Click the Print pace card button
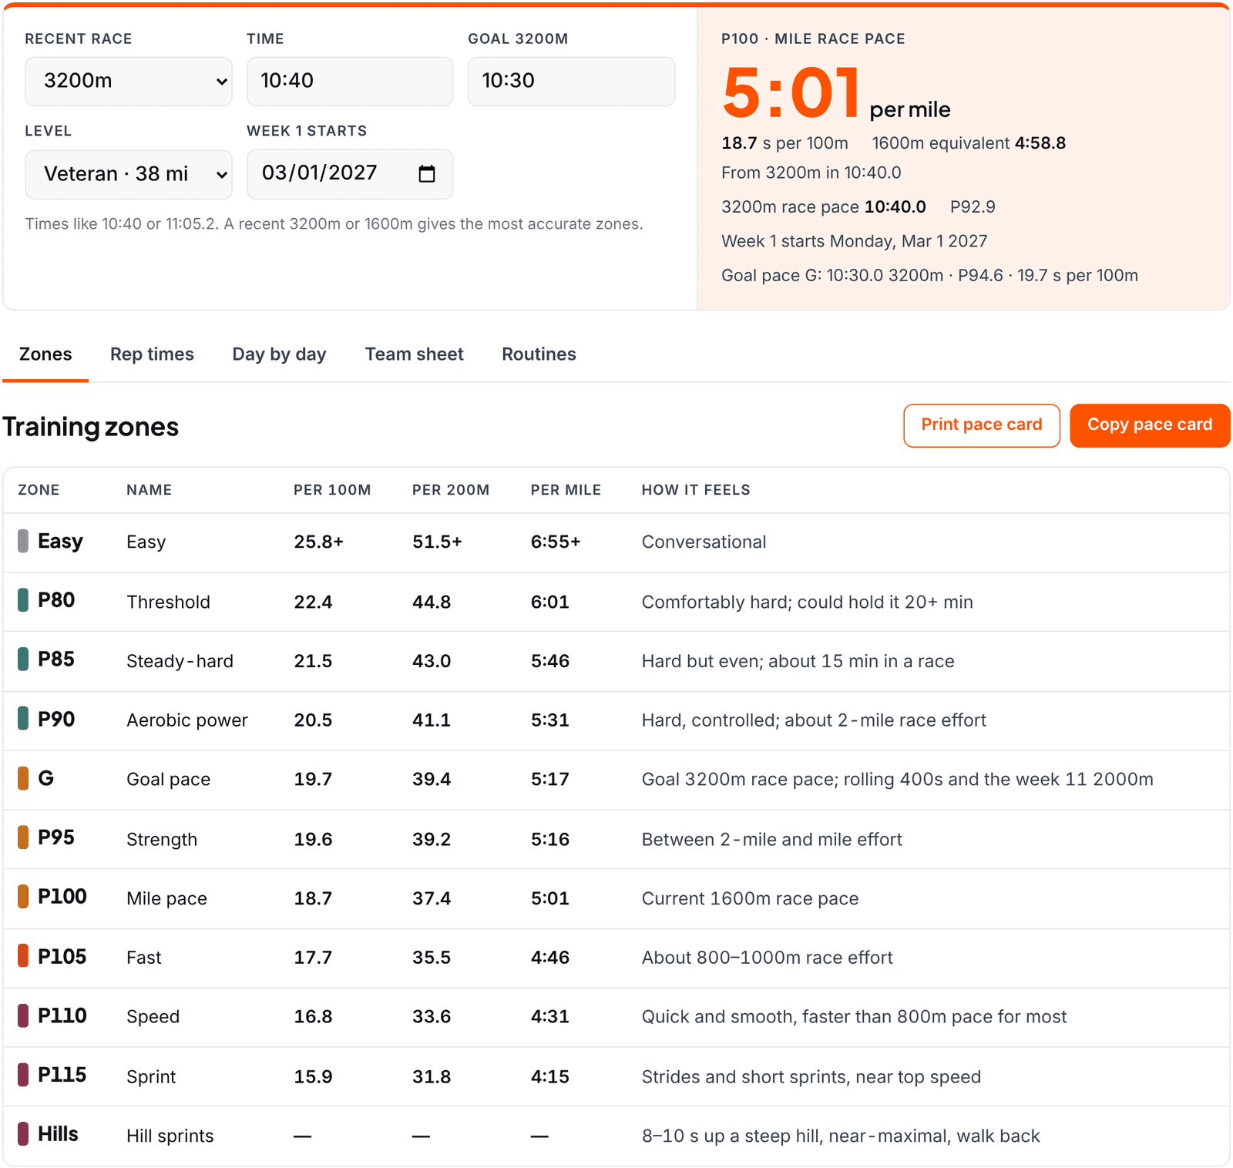This screenshot has width=1233, height=1168. 982,425
